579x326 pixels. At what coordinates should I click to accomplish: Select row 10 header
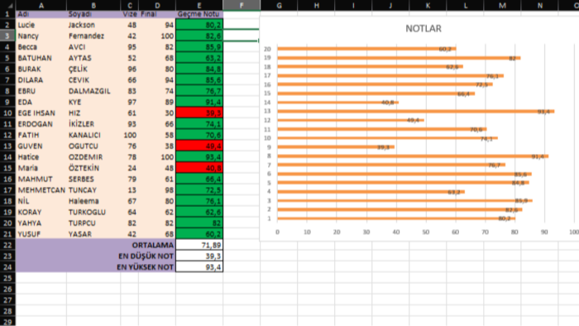click(x=7, y=113)
